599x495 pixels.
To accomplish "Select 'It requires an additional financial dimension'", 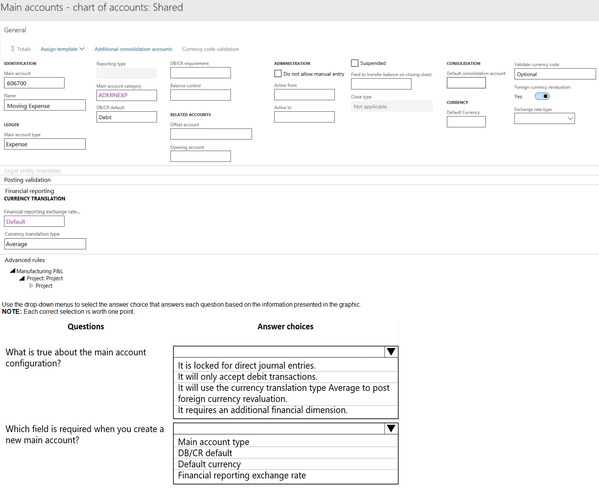I will [263, 410].
